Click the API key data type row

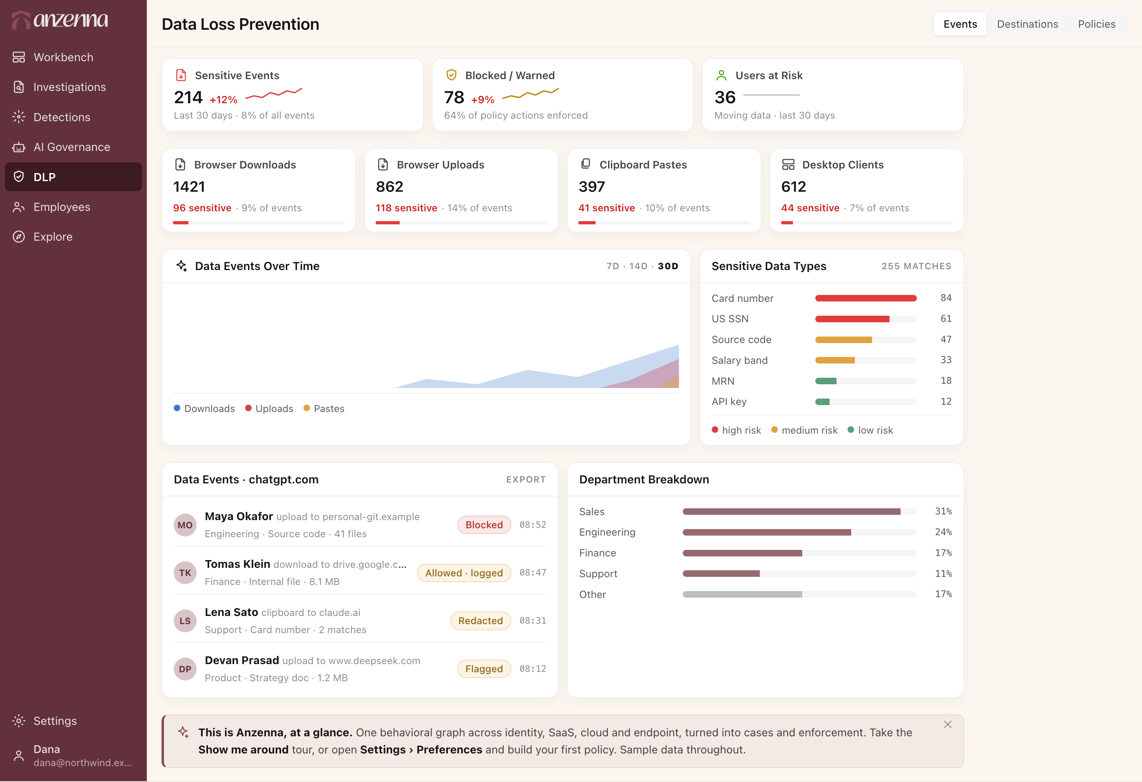[x=832, y=401]
